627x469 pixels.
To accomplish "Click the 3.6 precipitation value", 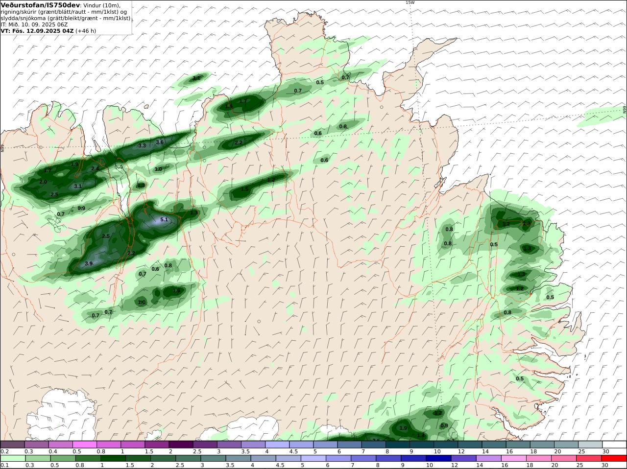I will point(160,142).
